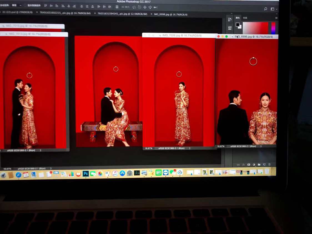Open the Photos app in the Dock
This screenshot has height=234, width=312.
pyautogui.click(x=100, y=174)
